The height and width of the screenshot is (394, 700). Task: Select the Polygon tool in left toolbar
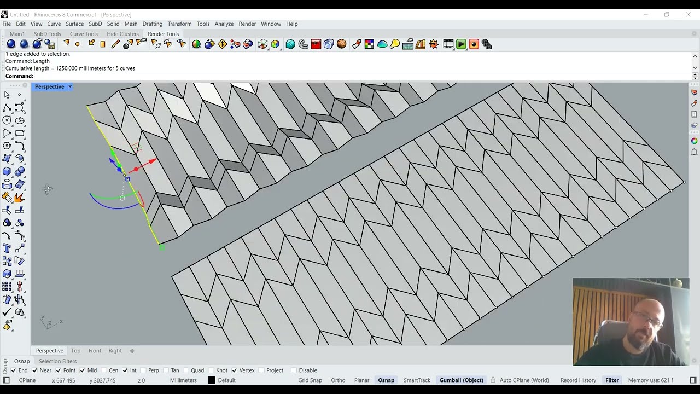[x=7, y=146]
